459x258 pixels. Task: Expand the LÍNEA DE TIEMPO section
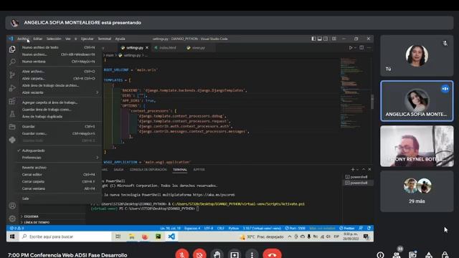coord(37,222)
